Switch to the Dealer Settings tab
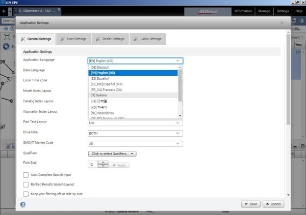The width and height of the screenshot is (306, 215). click(x=110, y=39)
